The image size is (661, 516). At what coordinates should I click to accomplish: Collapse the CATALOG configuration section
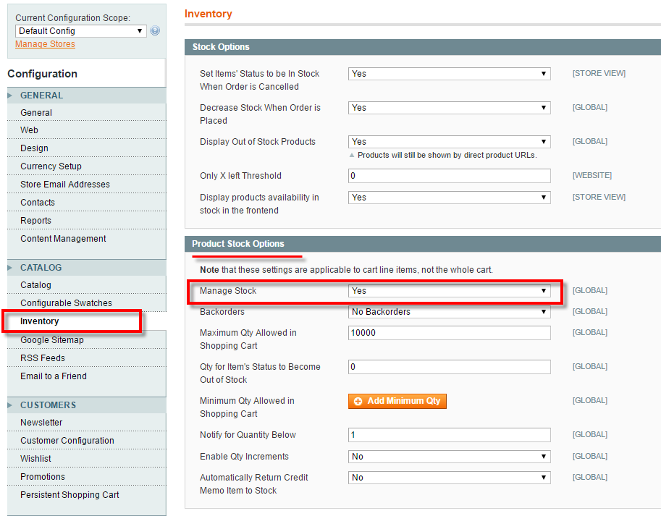(x=40, y=267)
